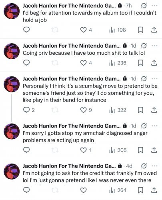
Task: Open the 1d timestamp of 'Going priv' tweet
Action: (134, 46)
